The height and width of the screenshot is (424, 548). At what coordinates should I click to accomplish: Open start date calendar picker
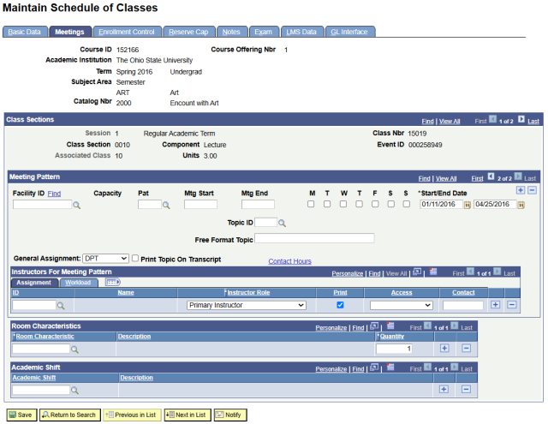coord(467,206)
